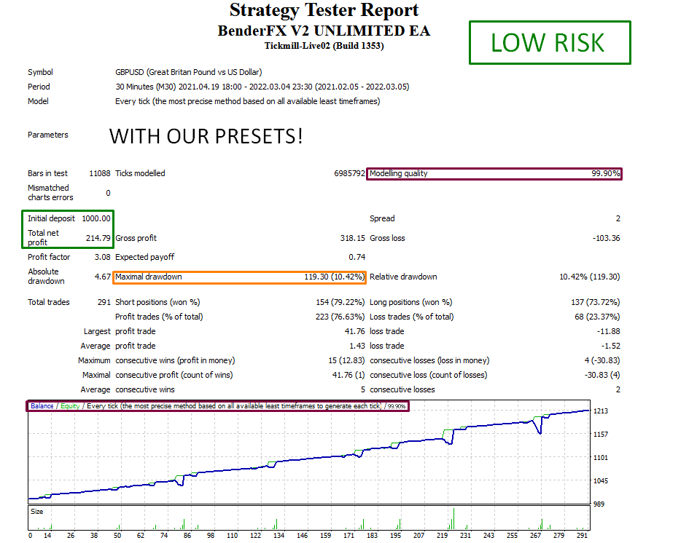Screen dimensions: 697x543
Task: Select the GBPUSD symbol description text
Action: pos(189,72)
